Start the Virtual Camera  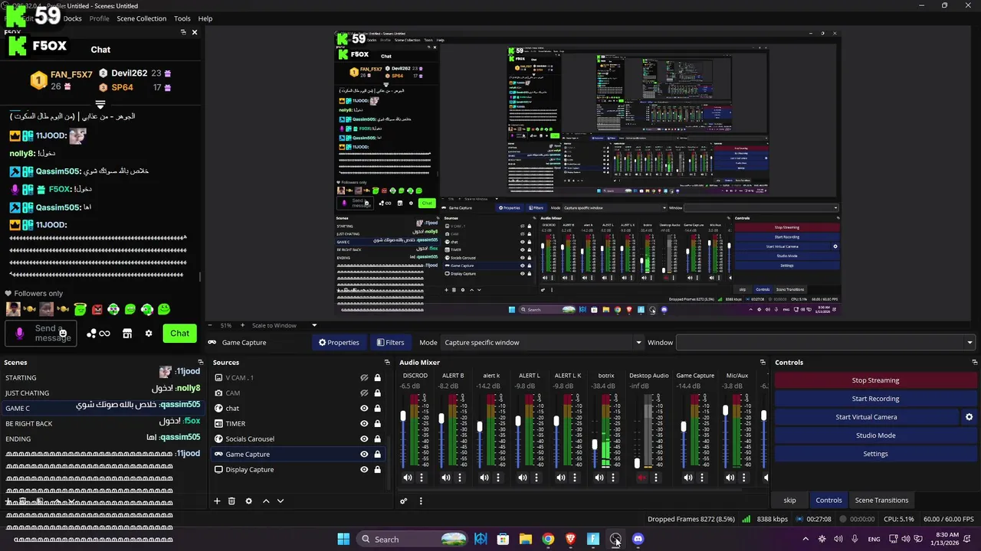click(x=866, y=417)
